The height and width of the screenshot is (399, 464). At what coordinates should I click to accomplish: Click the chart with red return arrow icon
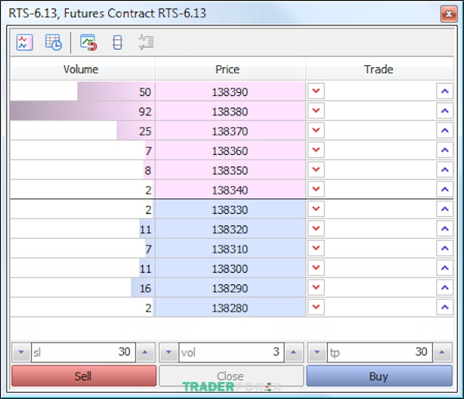[x=88, y=43]
